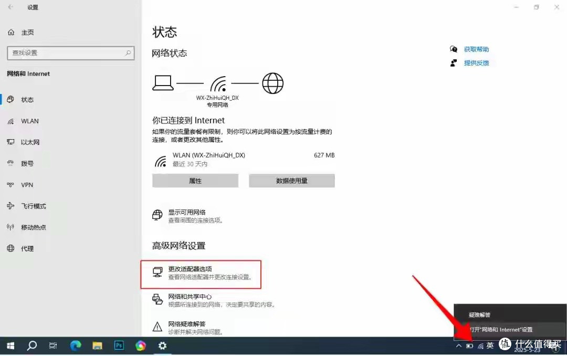Launch Microsoft Edge from taskbar
This screenshot has height=356, width=567.
[x=75, y=346]
